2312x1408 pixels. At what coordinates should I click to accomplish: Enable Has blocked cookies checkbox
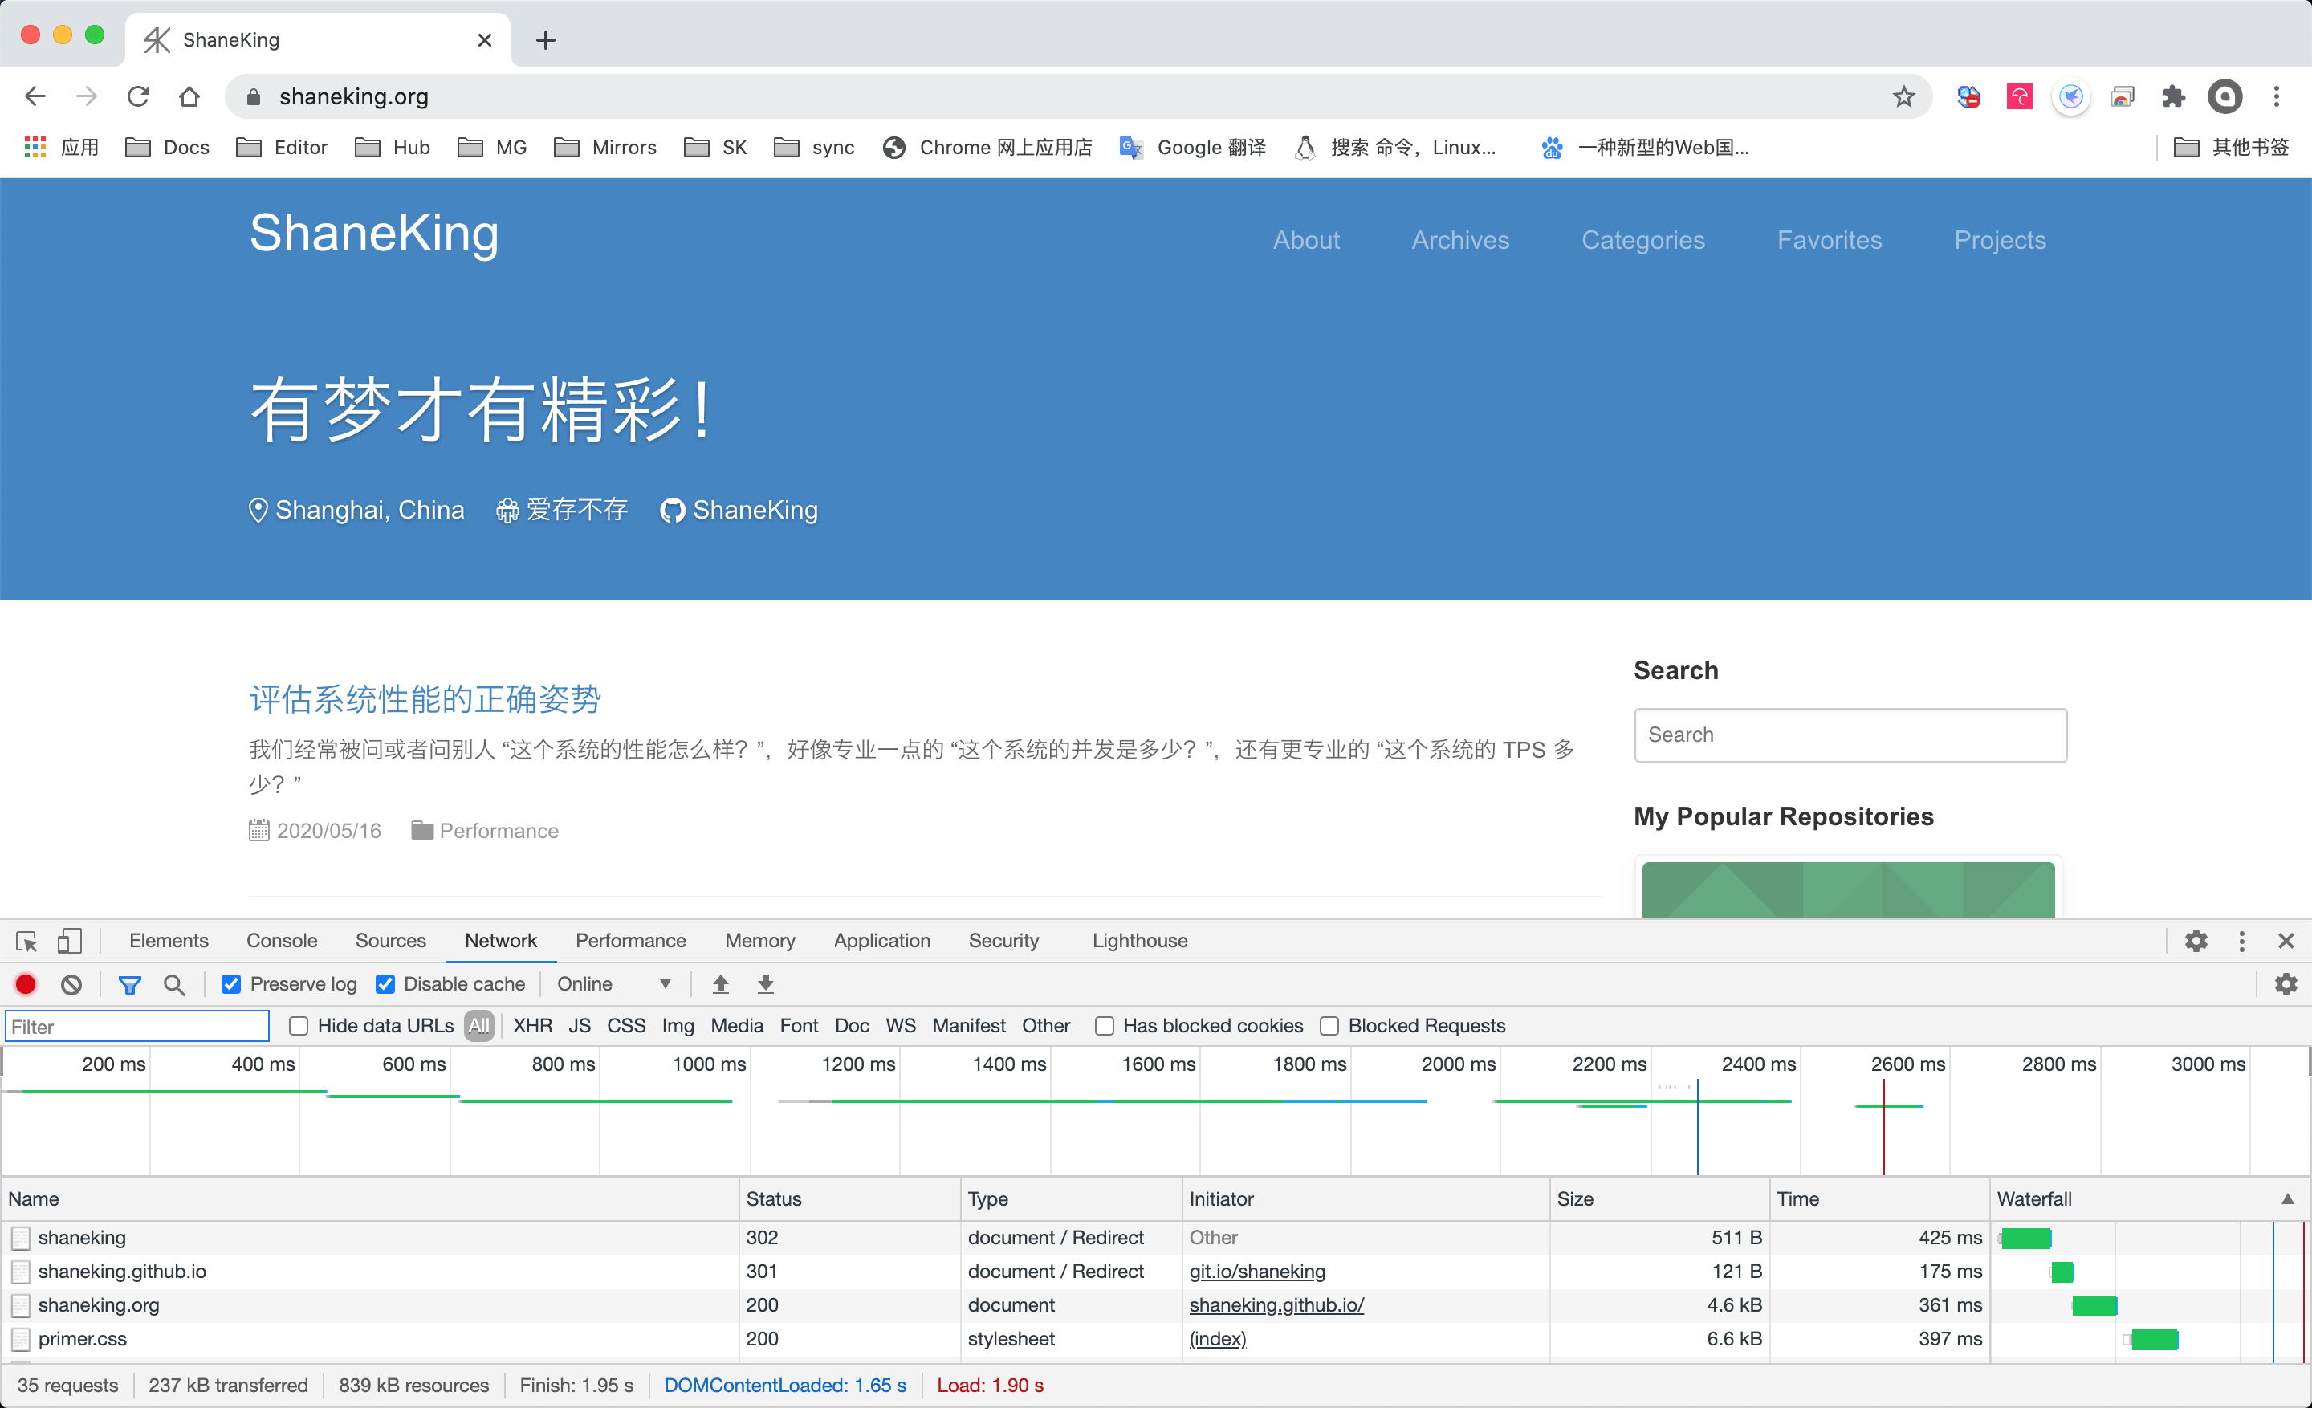1105,1026
